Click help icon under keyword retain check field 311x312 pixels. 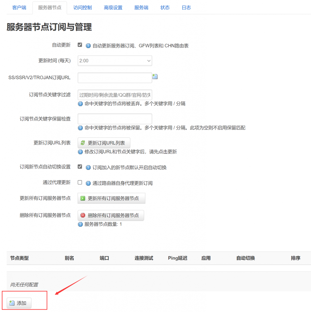coord(80,128)
